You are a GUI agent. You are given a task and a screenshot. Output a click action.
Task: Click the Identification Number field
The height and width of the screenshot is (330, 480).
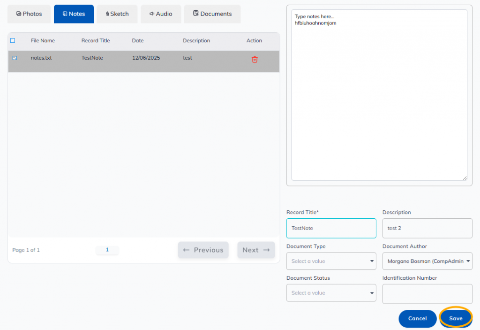427,294
